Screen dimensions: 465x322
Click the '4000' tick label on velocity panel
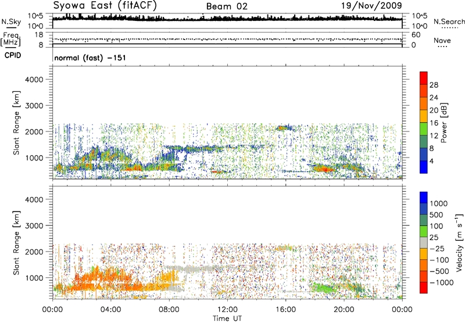[x=34, y=199]
